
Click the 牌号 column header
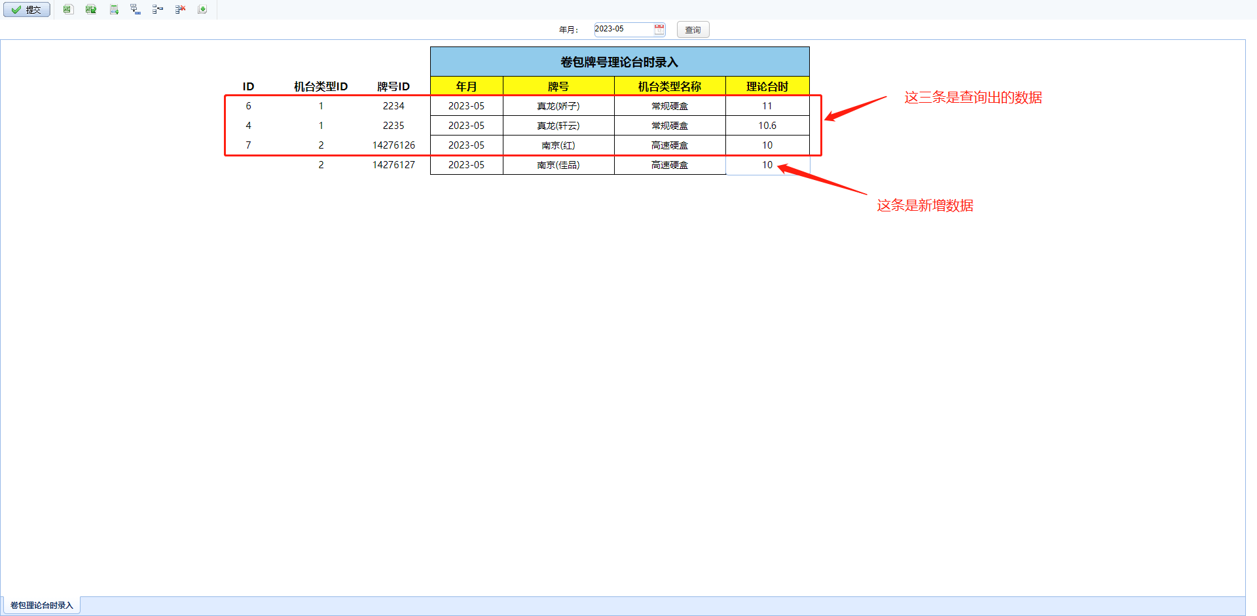tap(558, 86)
